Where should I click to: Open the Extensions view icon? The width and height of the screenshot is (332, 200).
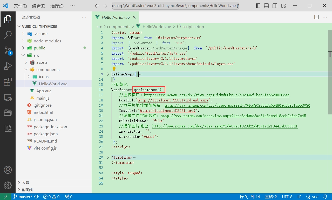click(x=8, y=82)
